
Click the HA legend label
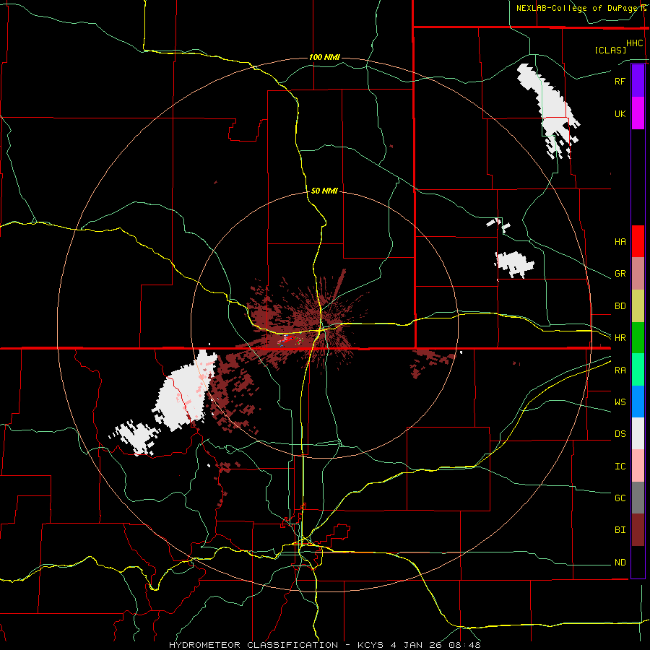click(620, 242)
